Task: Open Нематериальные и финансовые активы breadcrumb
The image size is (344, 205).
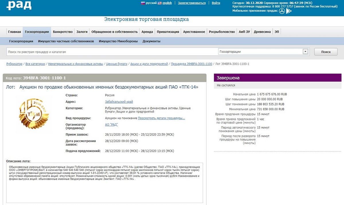Action: [76, 64]
